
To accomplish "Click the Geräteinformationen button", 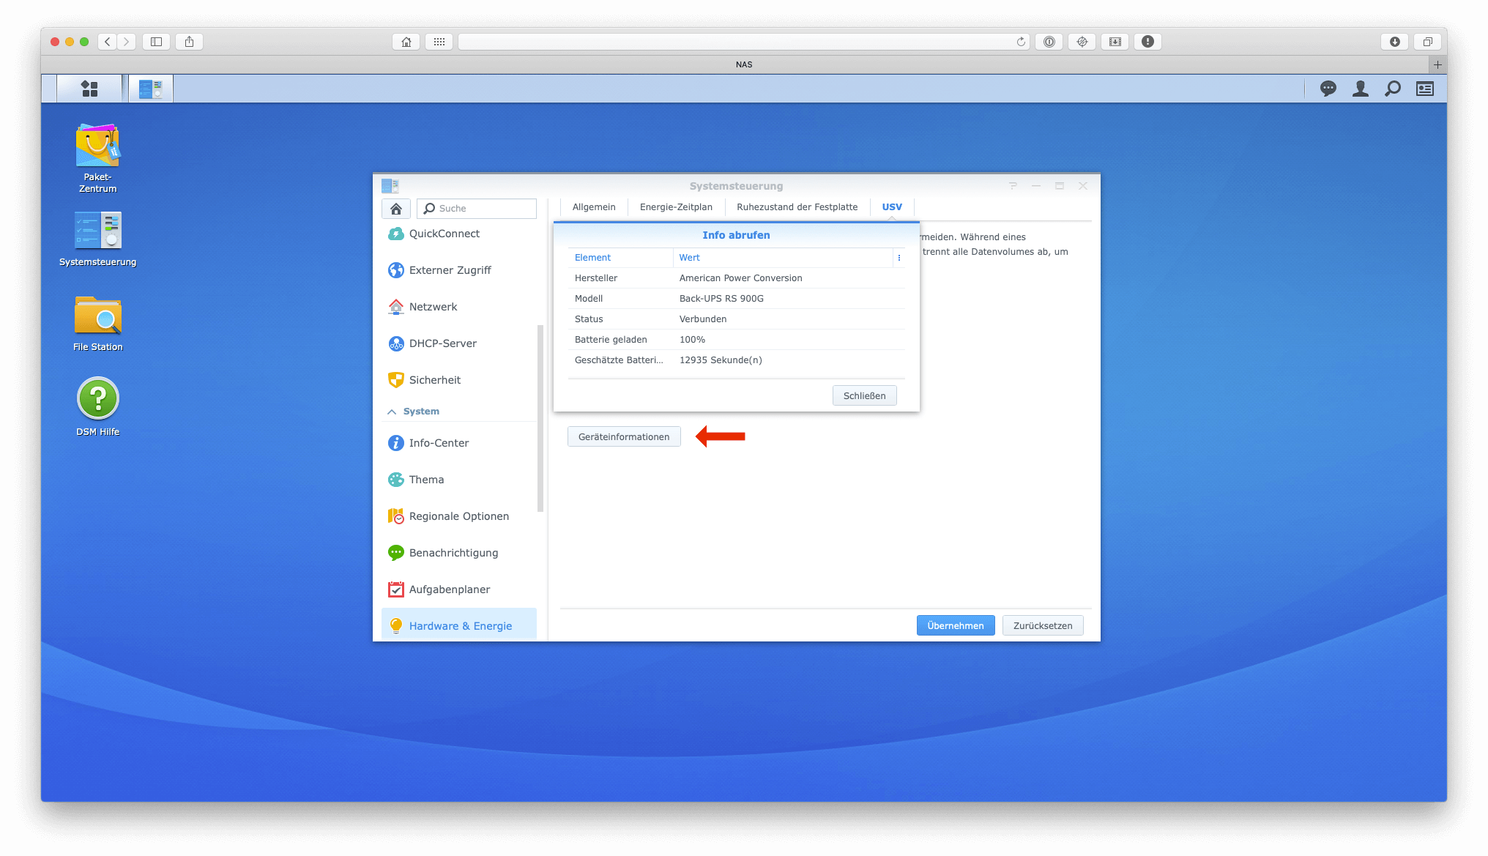I will pos(624,436).
